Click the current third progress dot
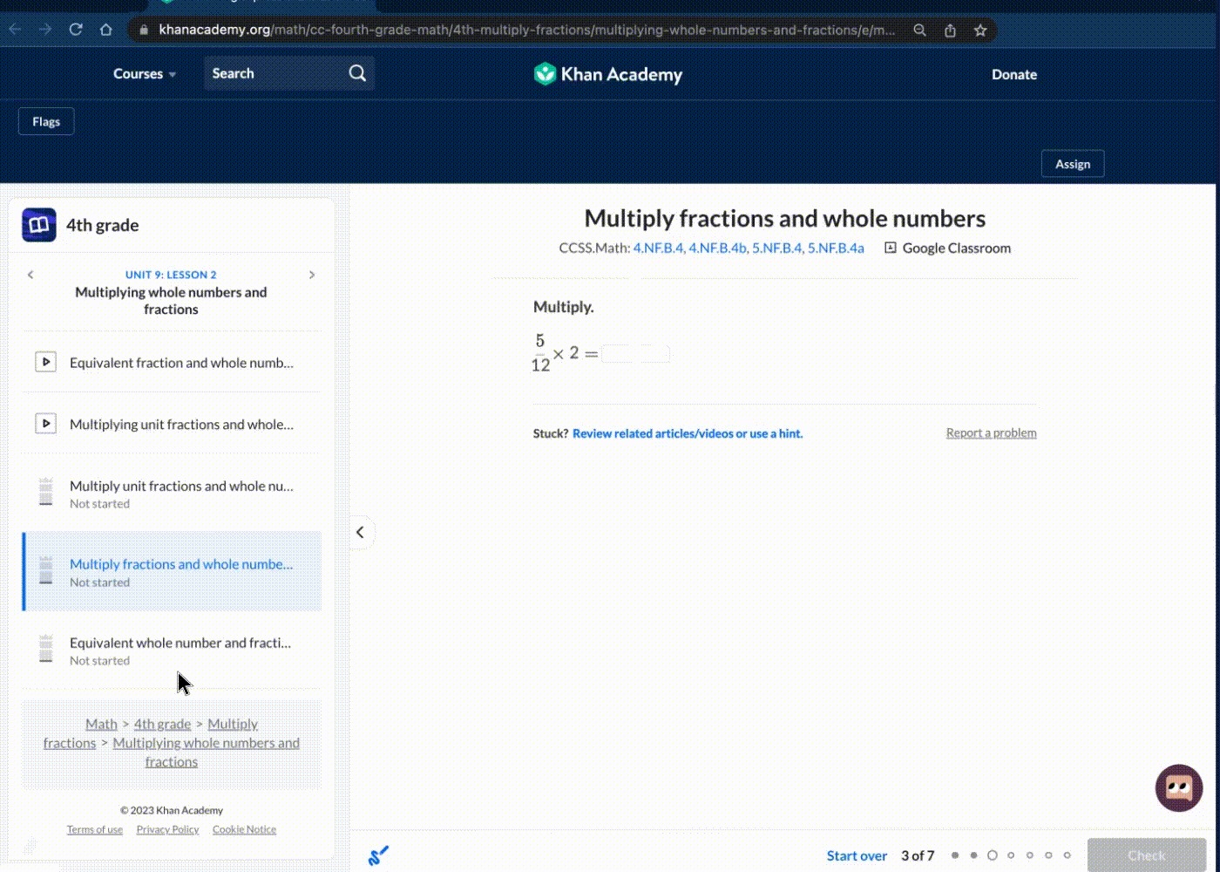Screen dimensions: 1220x872 (x=993, y=855)
